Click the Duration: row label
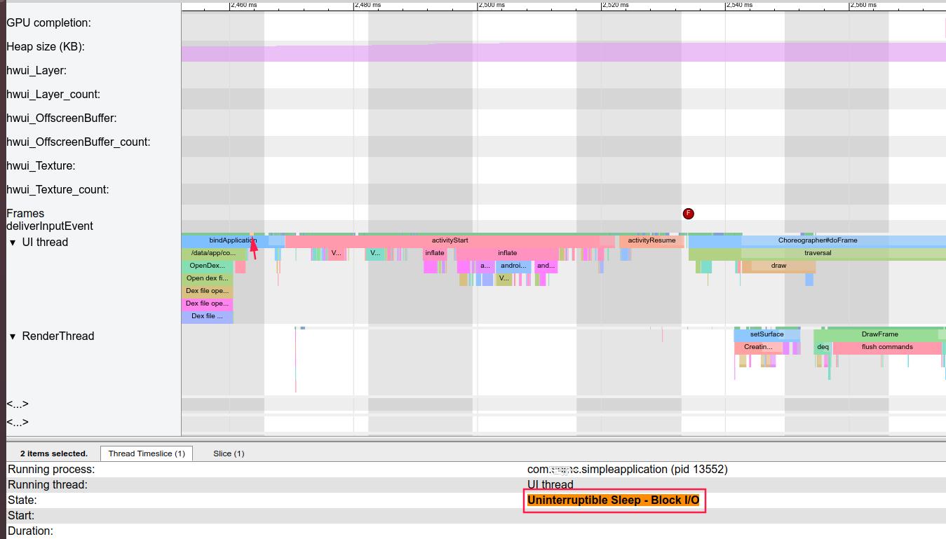946x539 pixels. coord(30,531)
